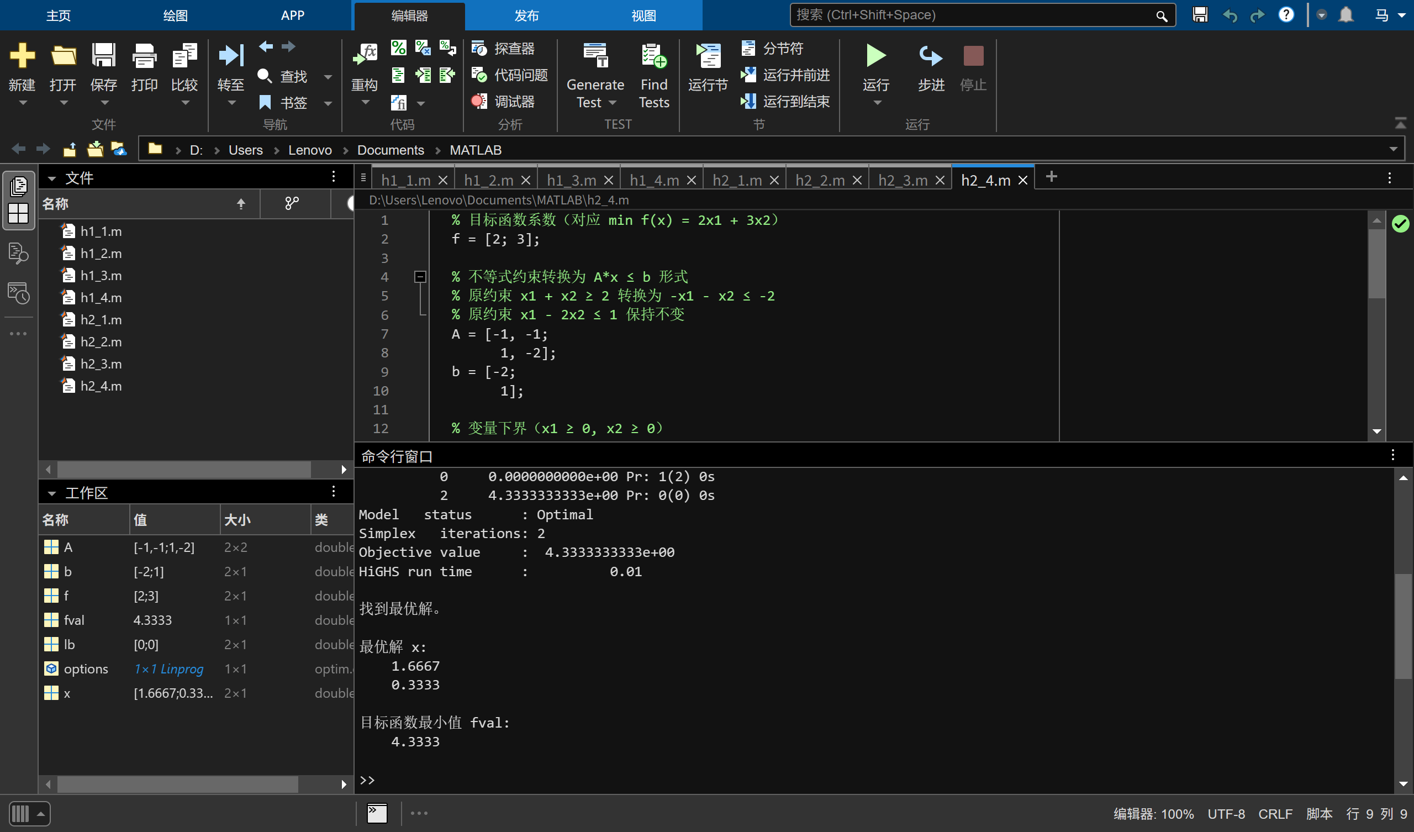Toggle the command window icon at bottom
Image resolution: width=1414 pixels, height=832 pixels.
tap(377, 813)
